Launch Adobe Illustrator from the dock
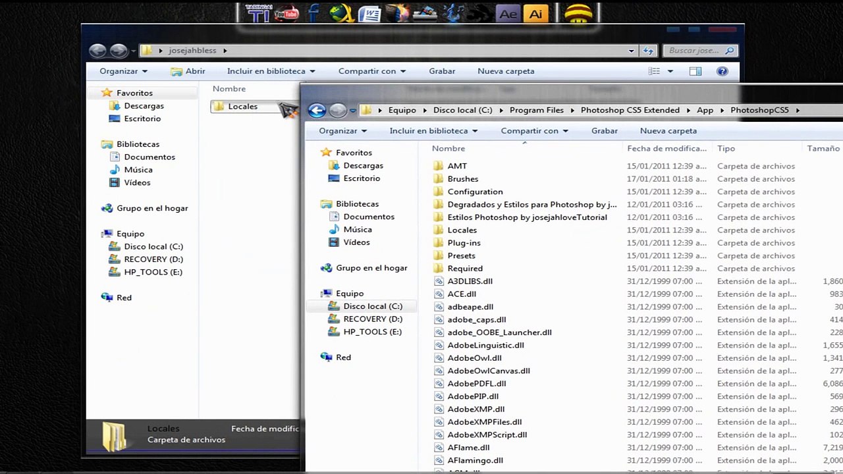This screenshot has width=843, height=474. pos(536,14)
